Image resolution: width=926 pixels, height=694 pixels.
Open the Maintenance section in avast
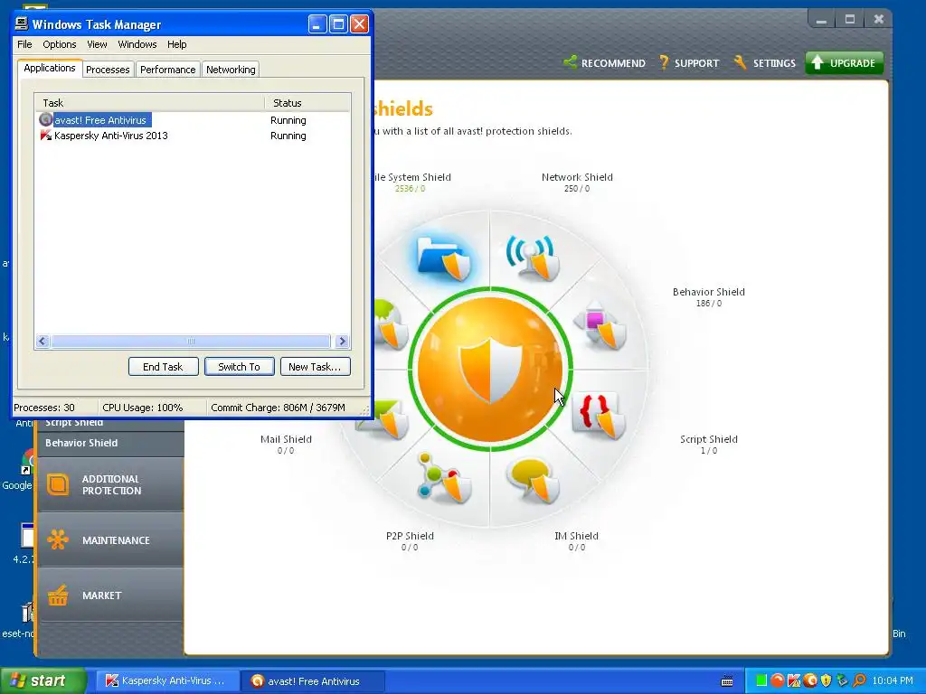(x=110, y=540)
